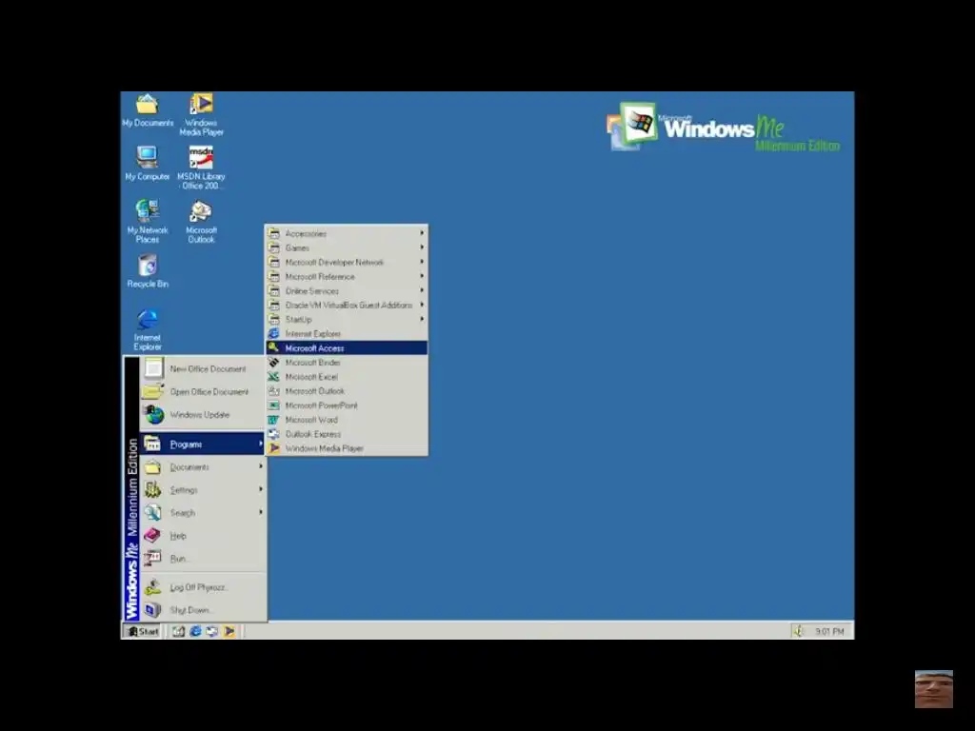Launch Microsoft Access from Programs menu
Viewport: 975px width, 731px height.
coord(347,348)
